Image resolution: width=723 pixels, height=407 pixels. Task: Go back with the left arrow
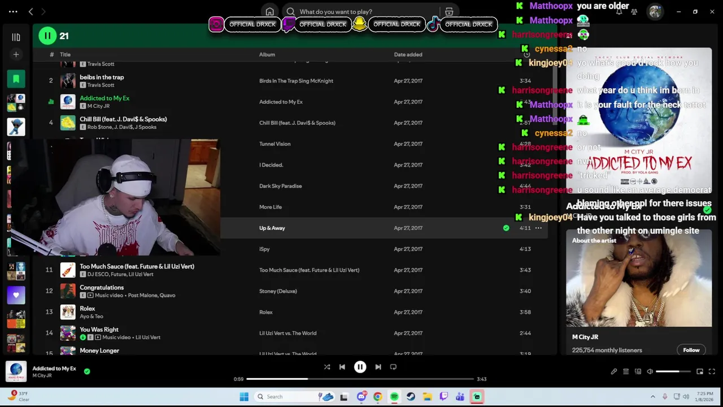coord(31,11)
